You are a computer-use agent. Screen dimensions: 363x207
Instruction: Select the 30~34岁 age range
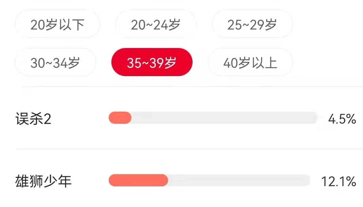tap(55, 63)
